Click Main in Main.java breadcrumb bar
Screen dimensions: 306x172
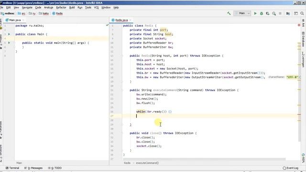19,163
